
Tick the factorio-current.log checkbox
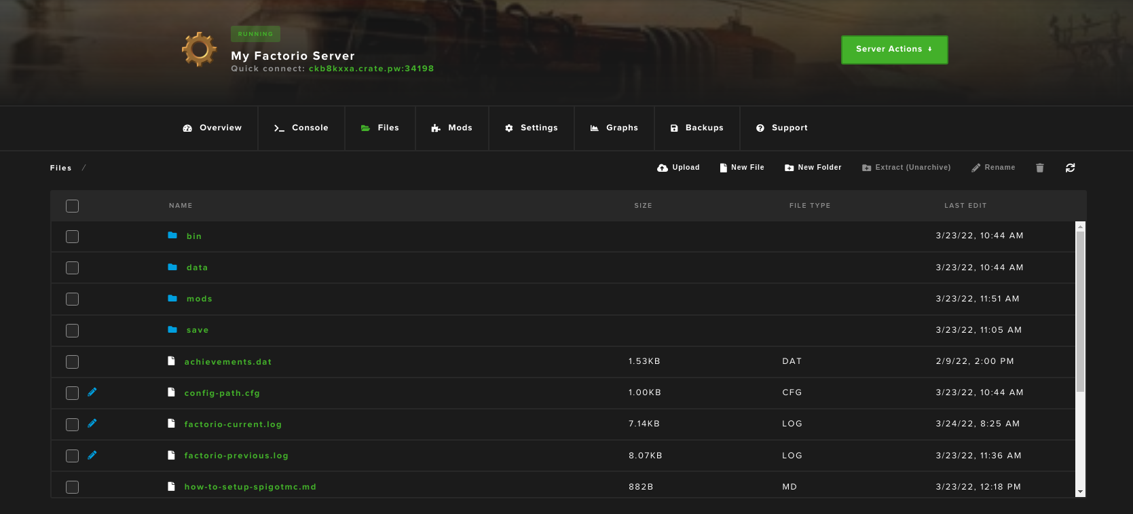72,424
